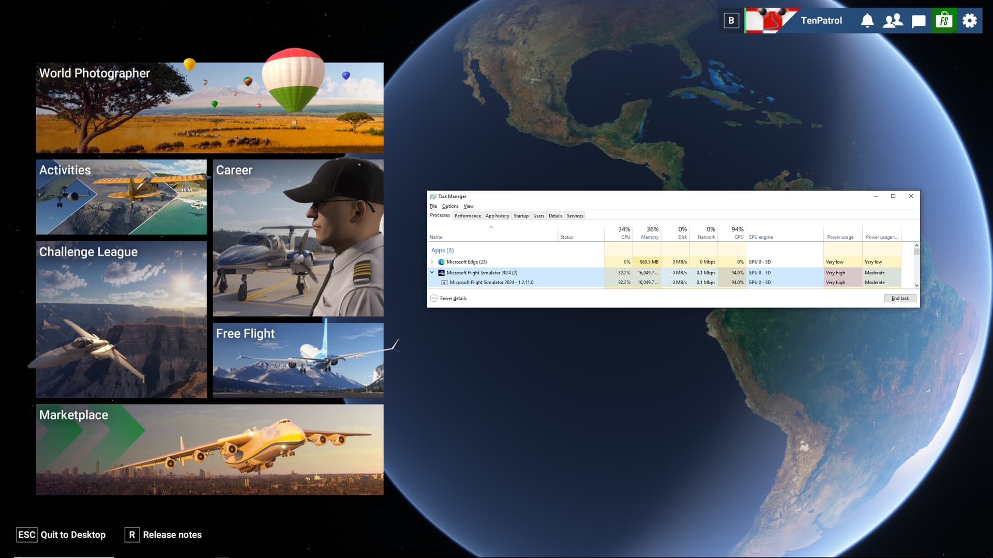The height and width of the screenshot is (558, 993).
Task: Open the green FS marketplace bag icon
Action: (944, 21)
